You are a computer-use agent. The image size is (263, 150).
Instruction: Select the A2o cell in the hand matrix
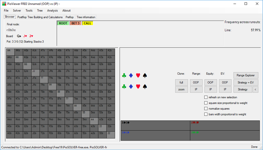[10, 135]
